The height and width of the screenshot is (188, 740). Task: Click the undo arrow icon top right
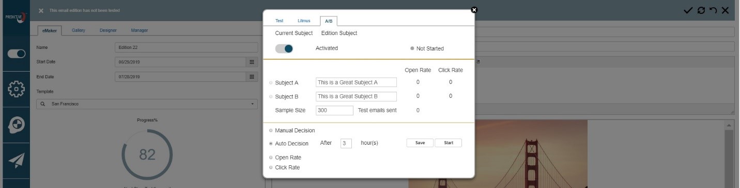click(x=713, y=10)
